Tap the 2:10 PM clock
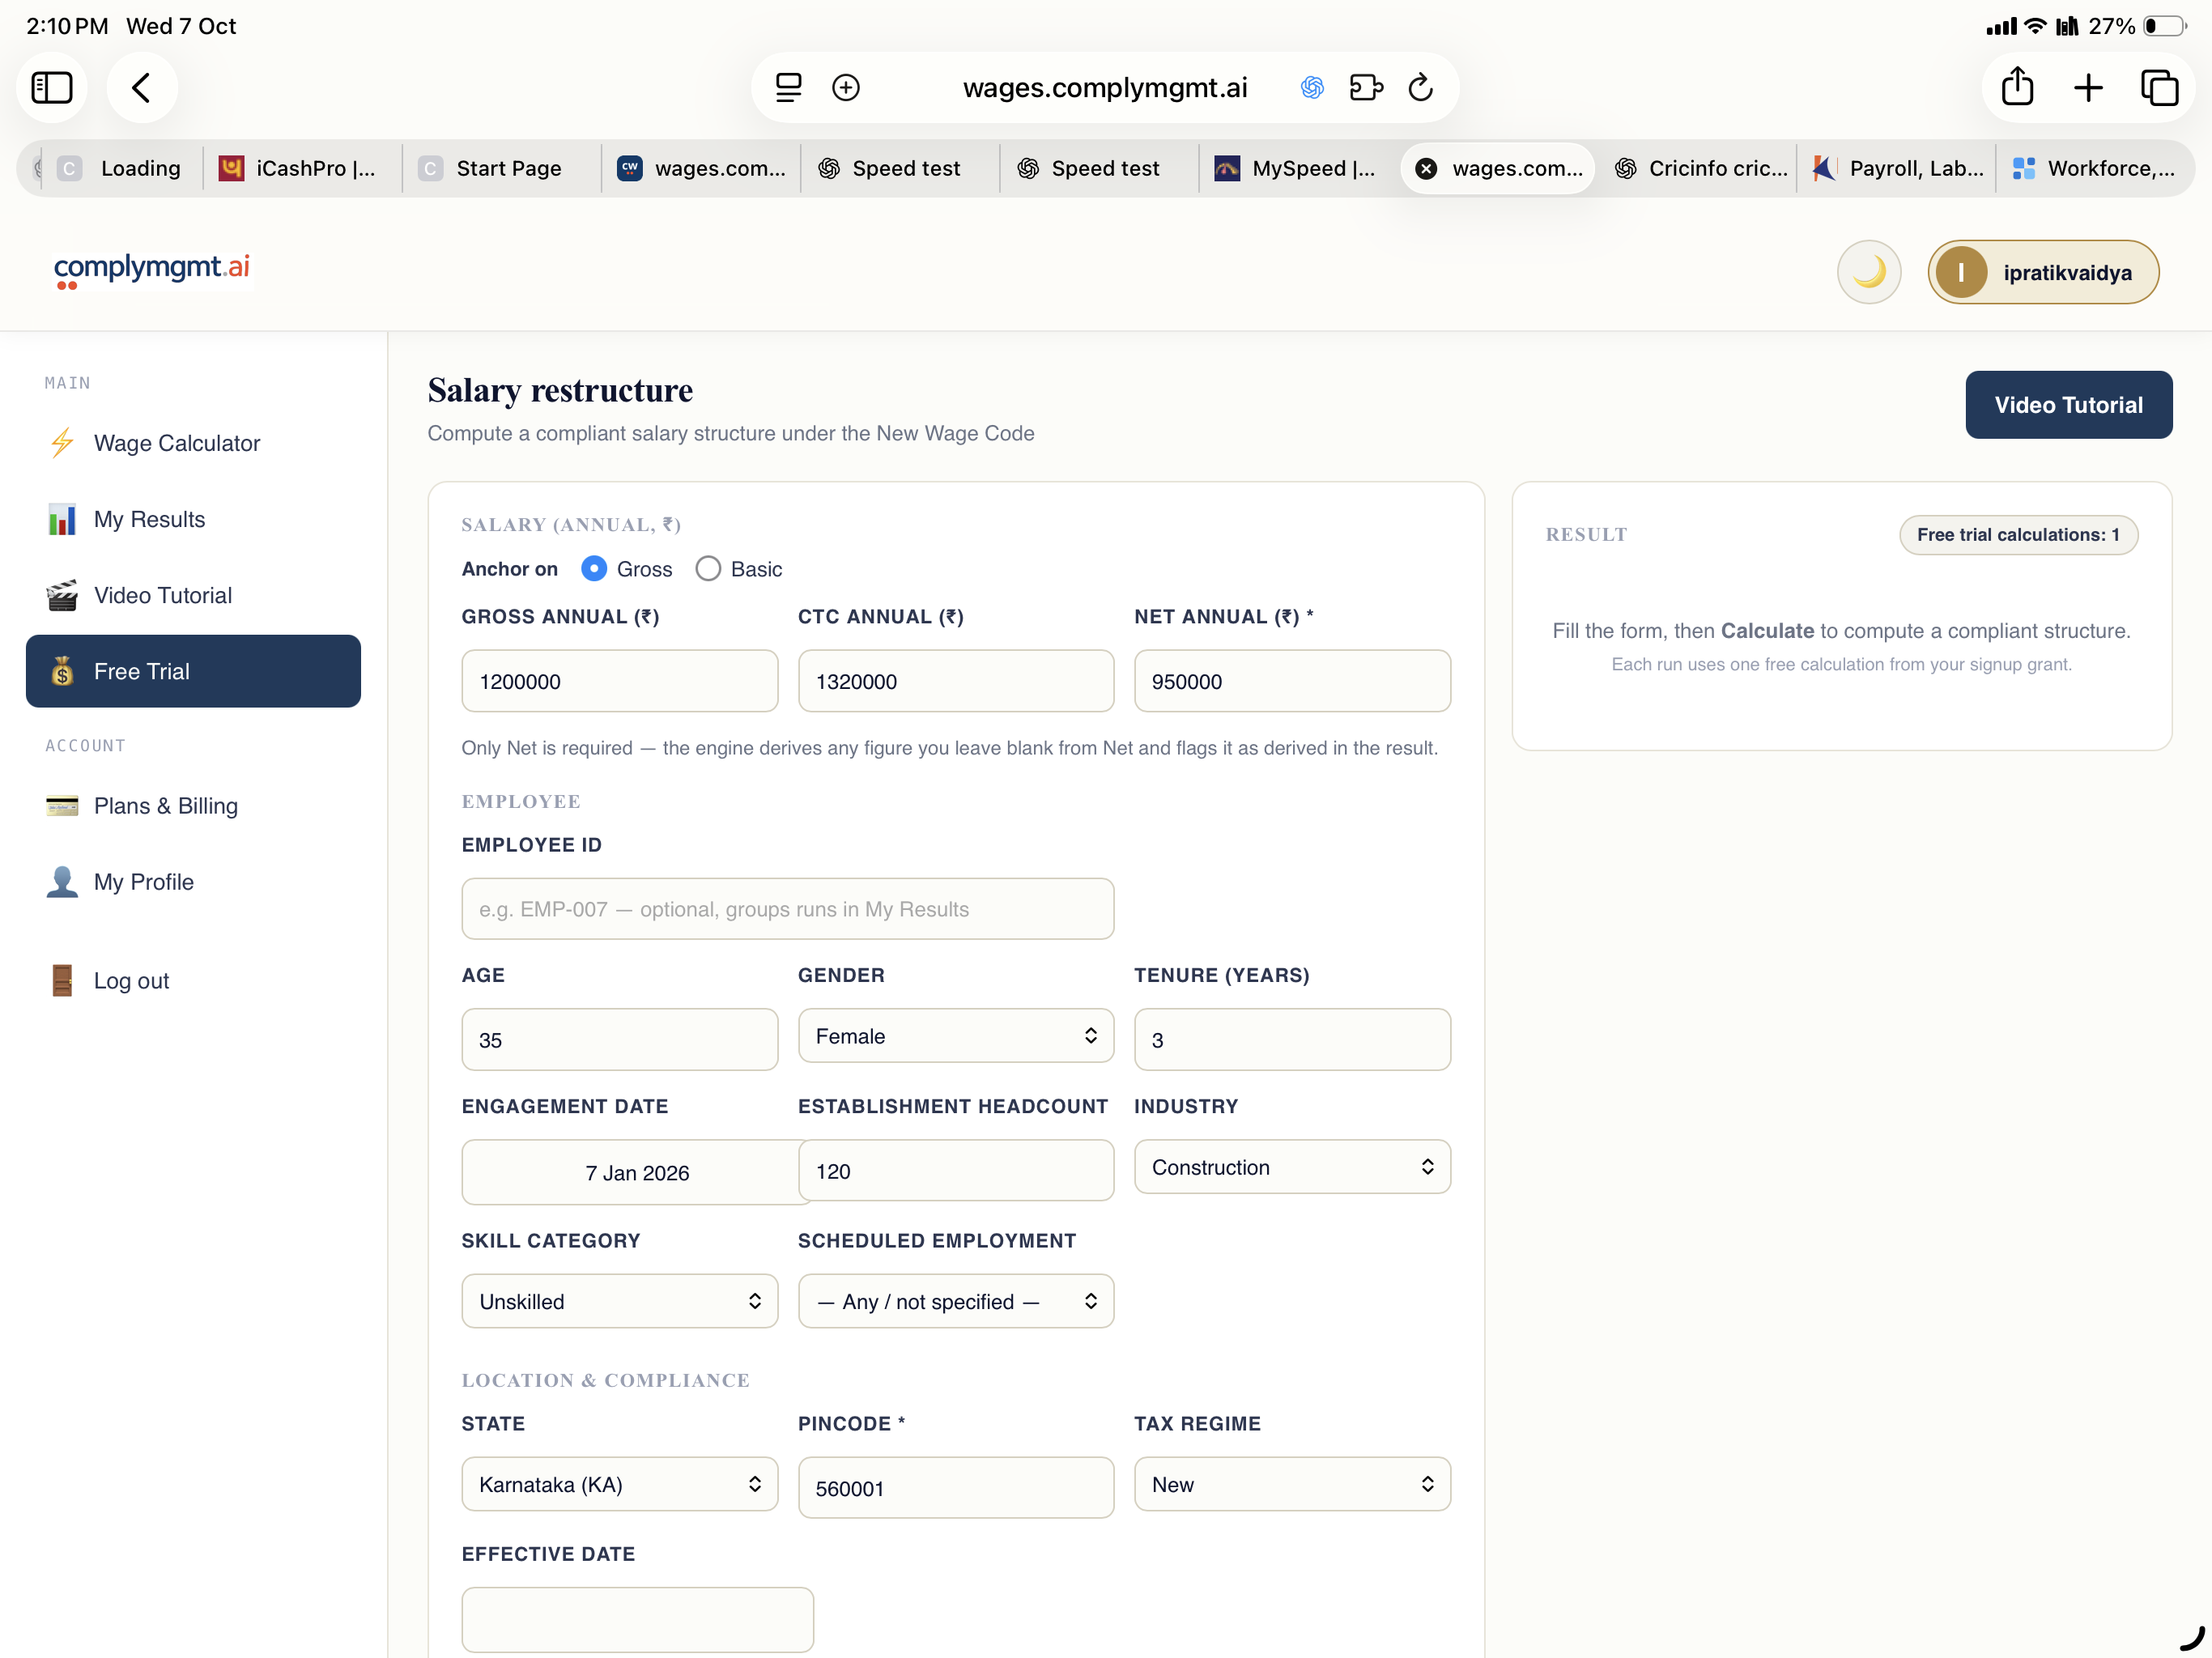Screen dimensions: 2212x1658 click(67, 26)
